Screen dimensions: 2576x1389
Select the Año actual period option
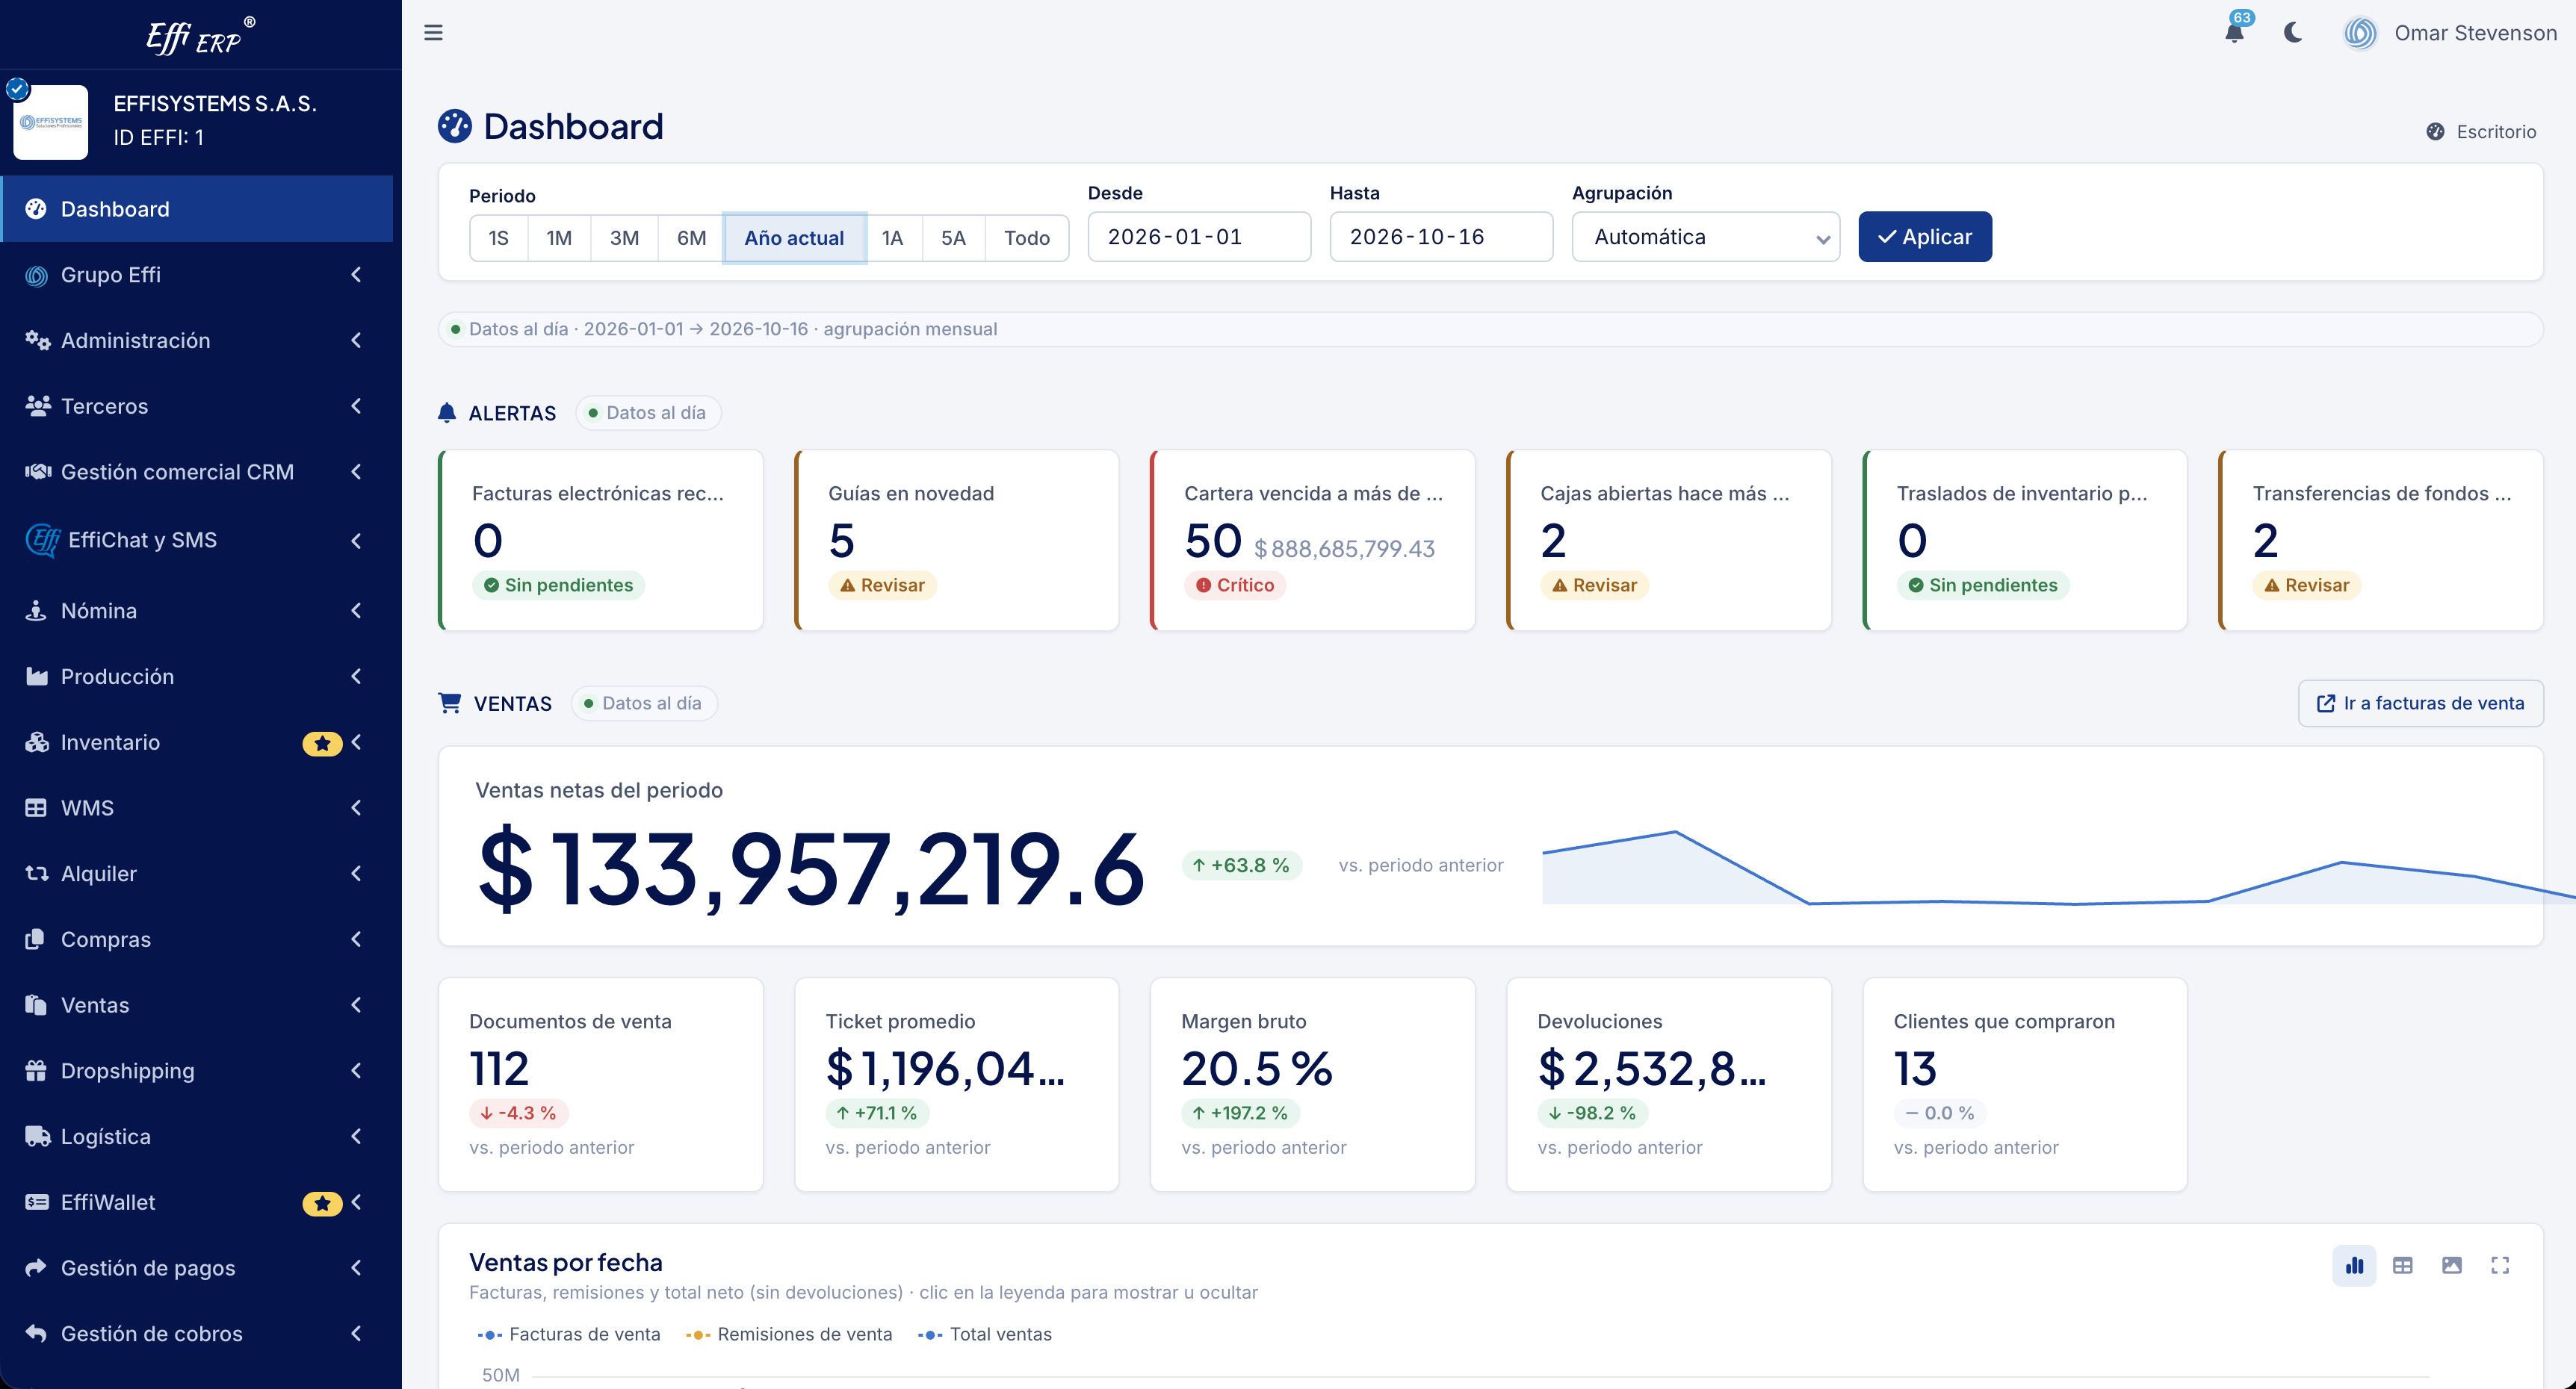click(x=794, y=237)
